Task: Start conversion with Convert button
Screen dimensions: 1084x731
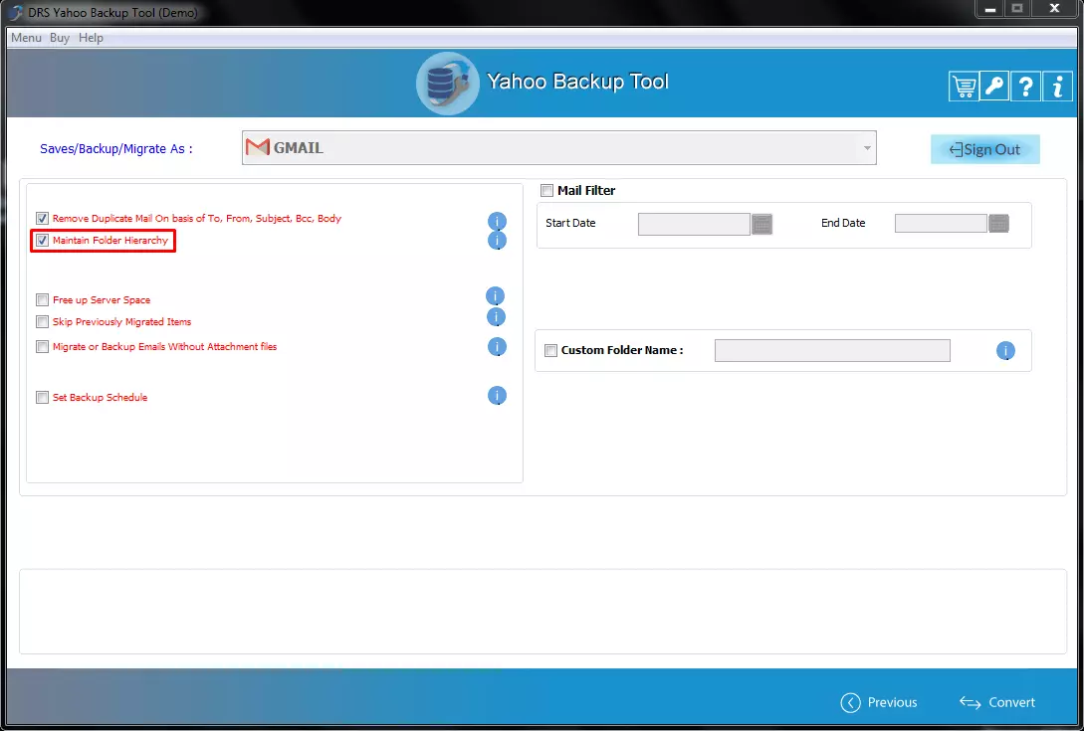Action: (x=996, y=703)
